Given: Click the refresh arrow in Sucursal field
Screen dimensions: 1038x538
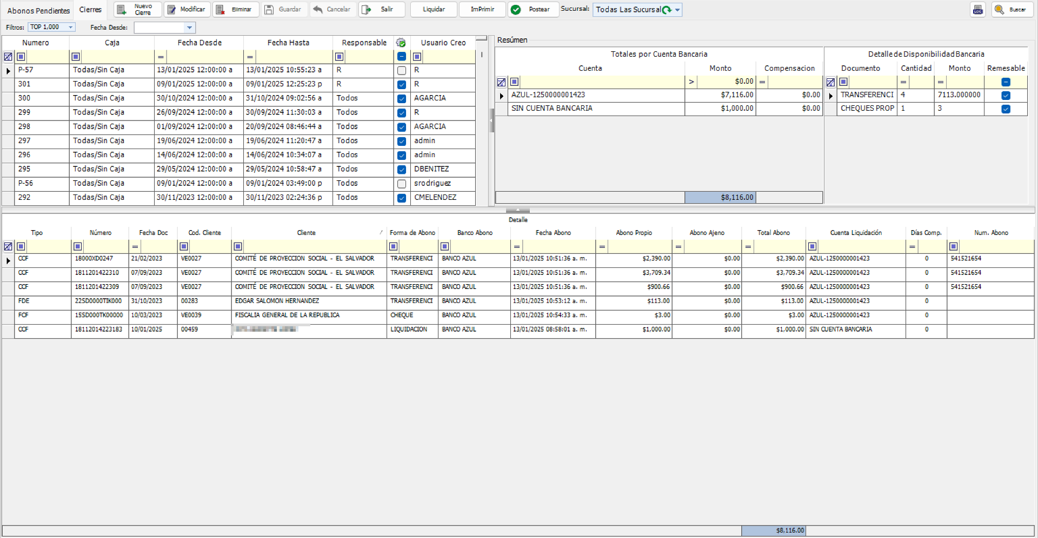Looking at the screenshot, I should point(667,10).
